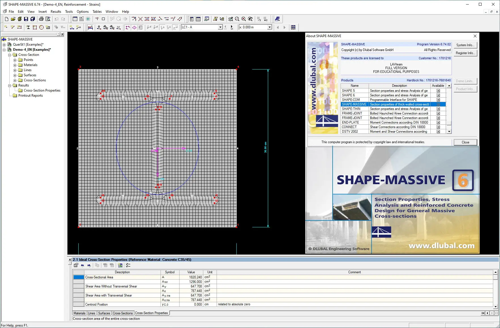Screen dimensions: 500x328
Task: Expand the Surfaces folder node
Action: click(15, 75)
